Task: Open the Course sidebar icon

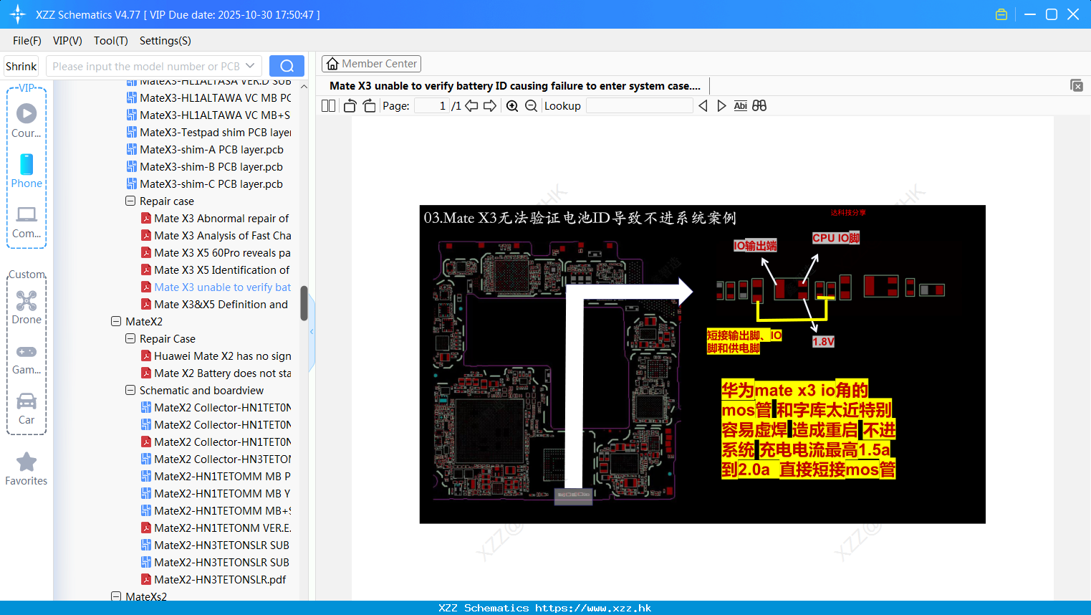Action: pos(27,120)
